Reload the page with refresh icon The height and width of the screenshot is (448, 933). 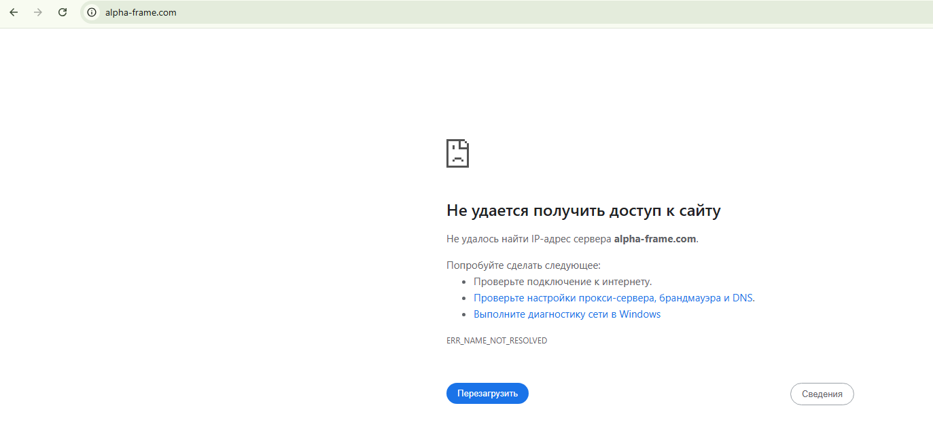(x=63, y=12)
